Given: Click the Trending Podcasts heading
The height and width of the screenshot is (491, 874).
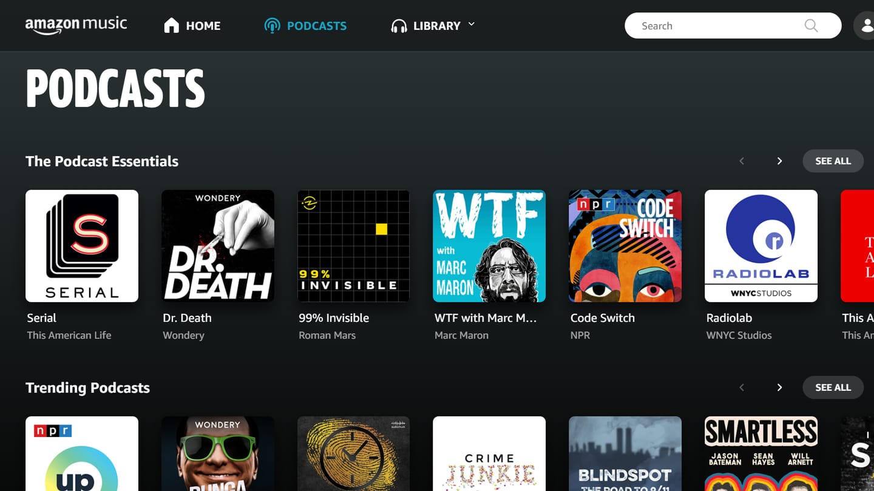Looking at the screenshot, I should [87, 388].
